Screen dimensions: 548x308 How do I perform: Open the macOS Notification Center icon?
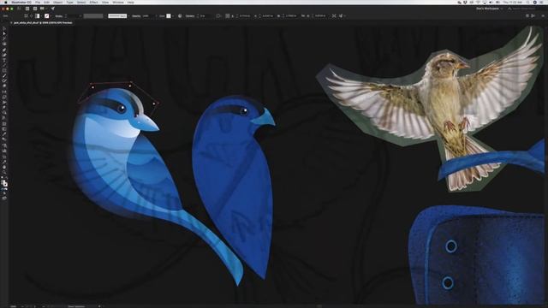(x=541, y=3)
